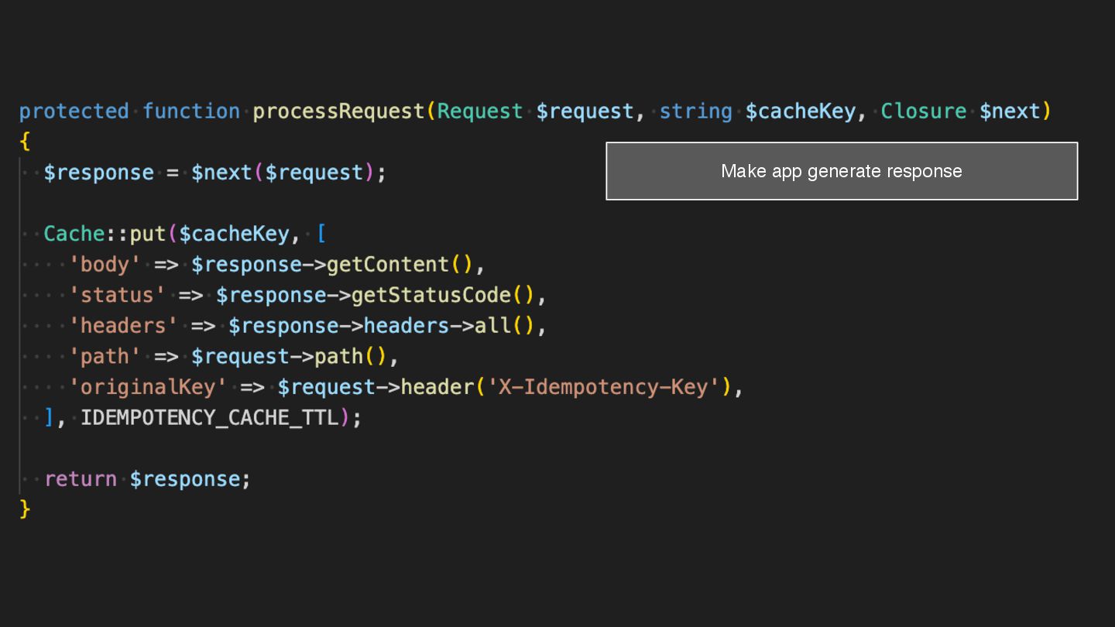Select the 'headers' array key string

point(123,326)
